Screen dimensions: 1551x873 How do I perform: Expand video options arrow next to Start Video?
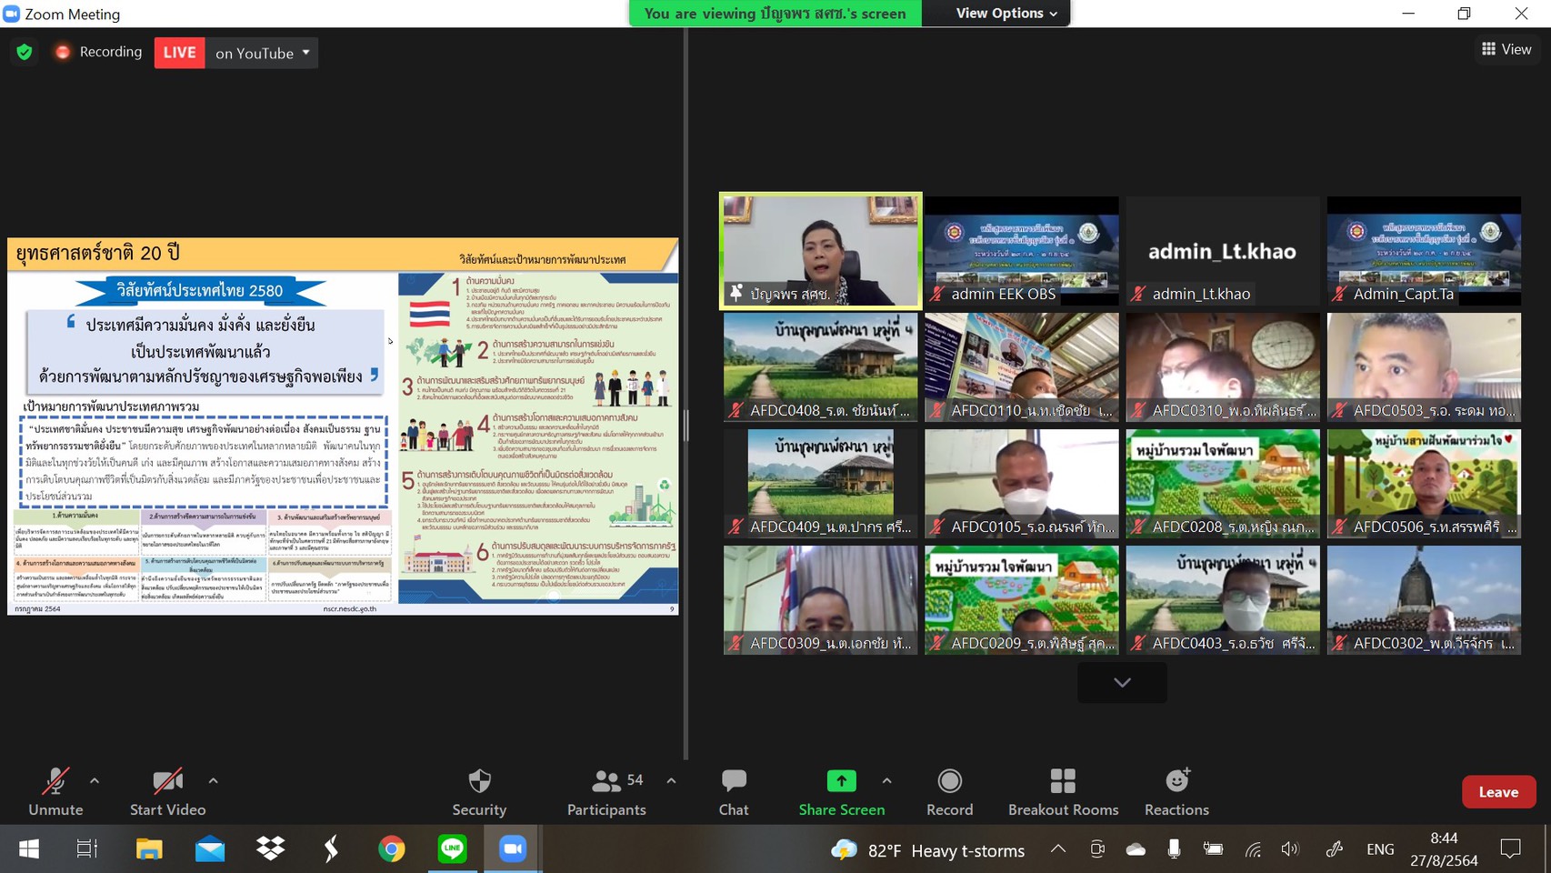pos(213,781)
